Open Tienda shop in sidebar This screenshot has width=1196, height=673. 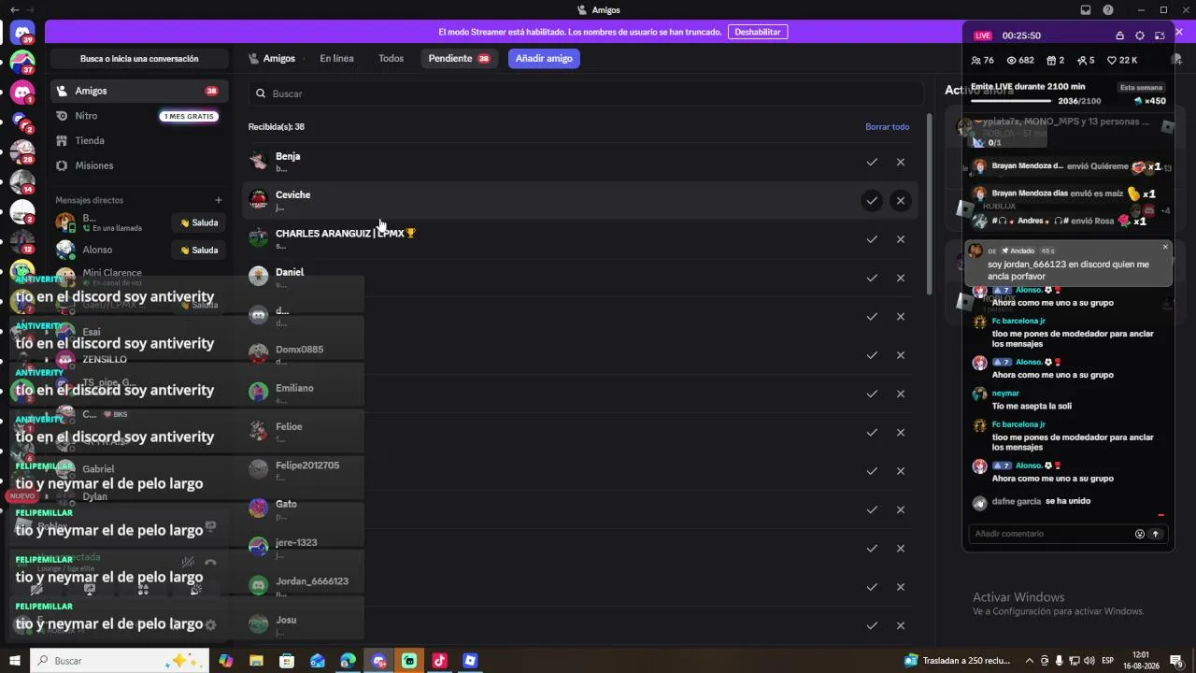pyautogui.click(x=139, y=140)
